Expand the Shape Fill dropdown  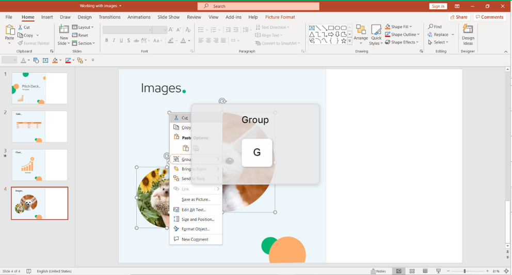tap(412, 27)
